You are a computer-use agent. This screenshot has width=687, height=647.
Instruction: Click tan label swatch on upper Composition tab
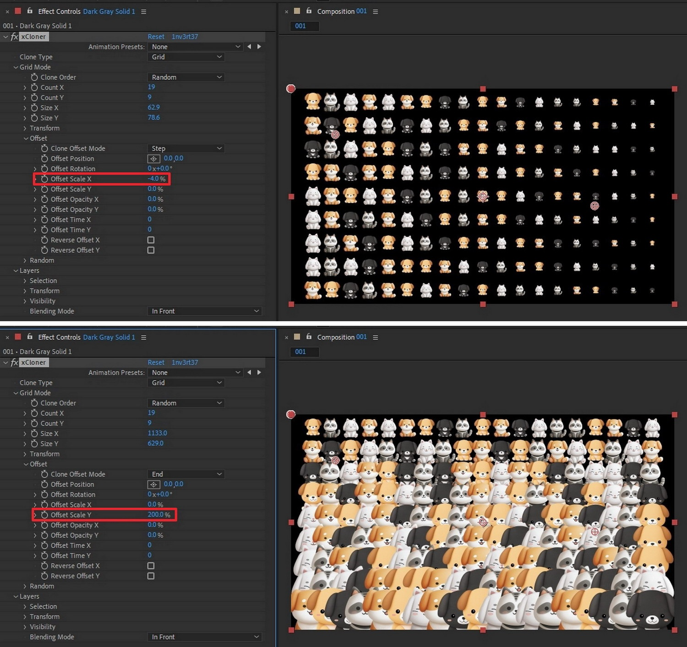tap(297, 11)
